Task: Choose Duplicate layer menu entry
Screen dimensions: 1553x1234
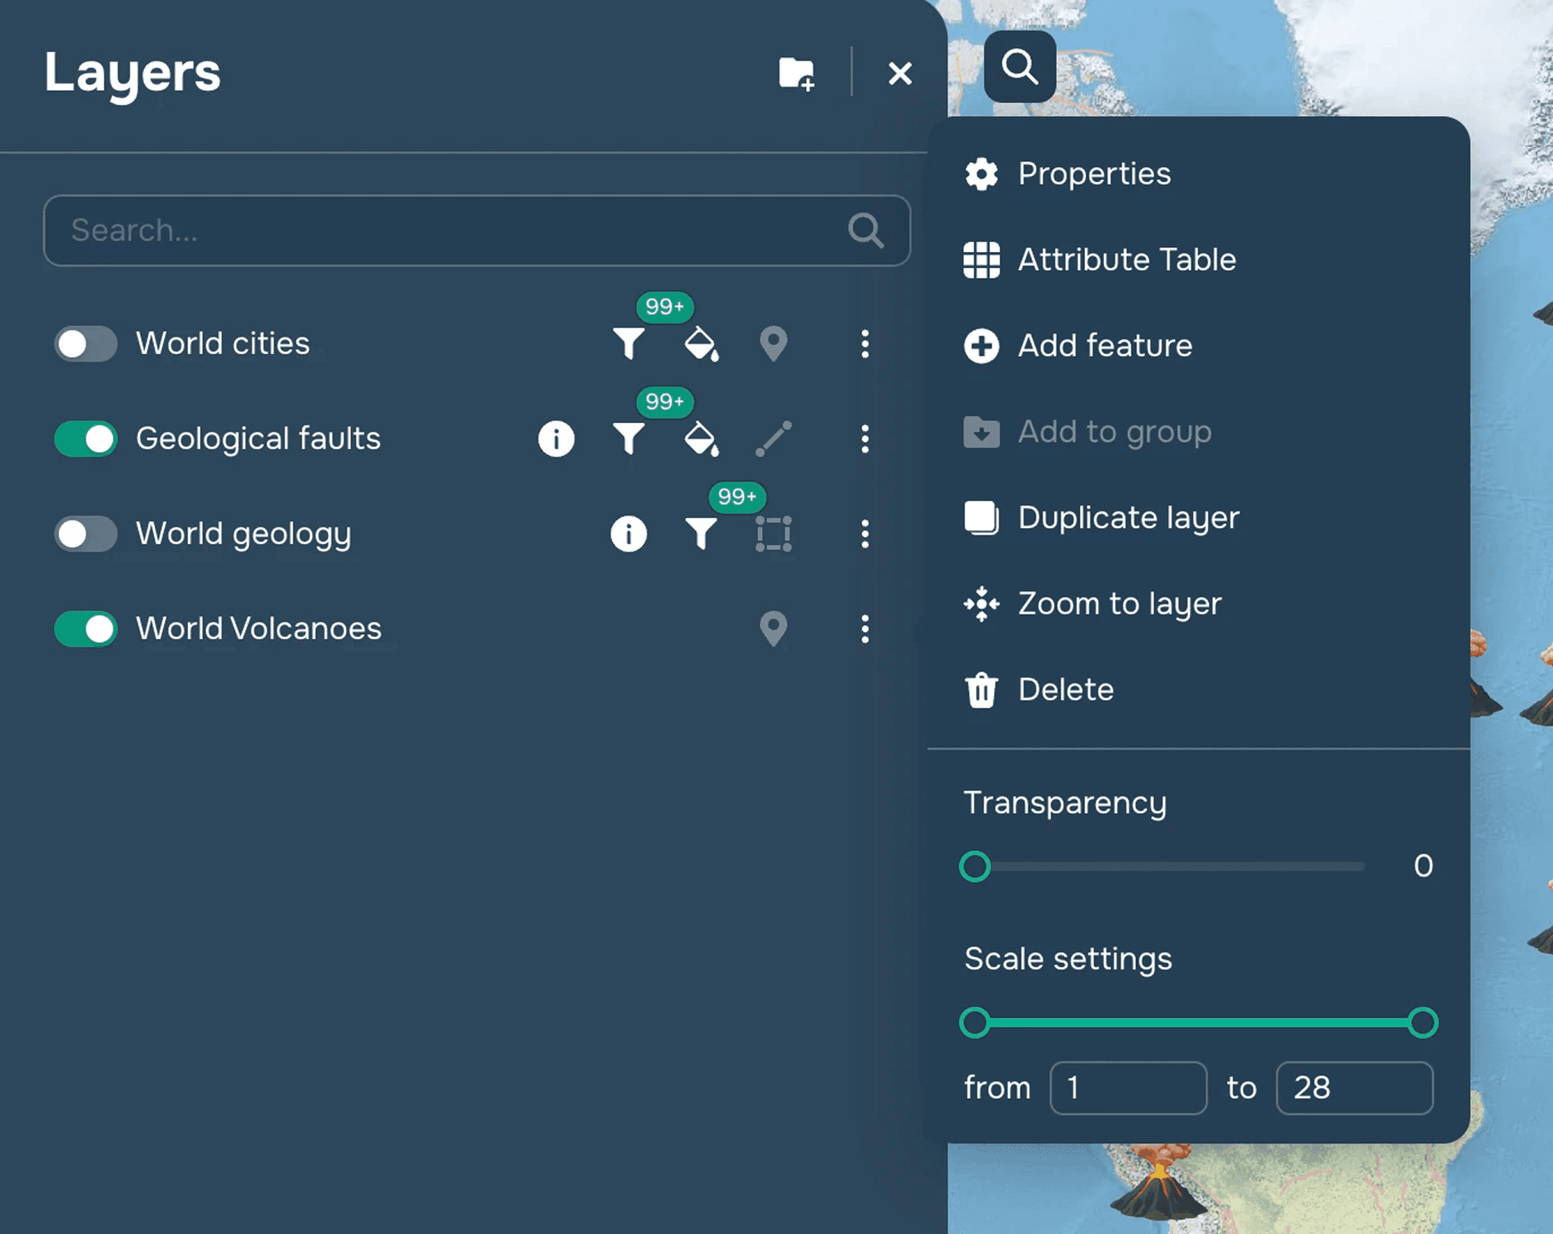Action: click(1128, 518)
